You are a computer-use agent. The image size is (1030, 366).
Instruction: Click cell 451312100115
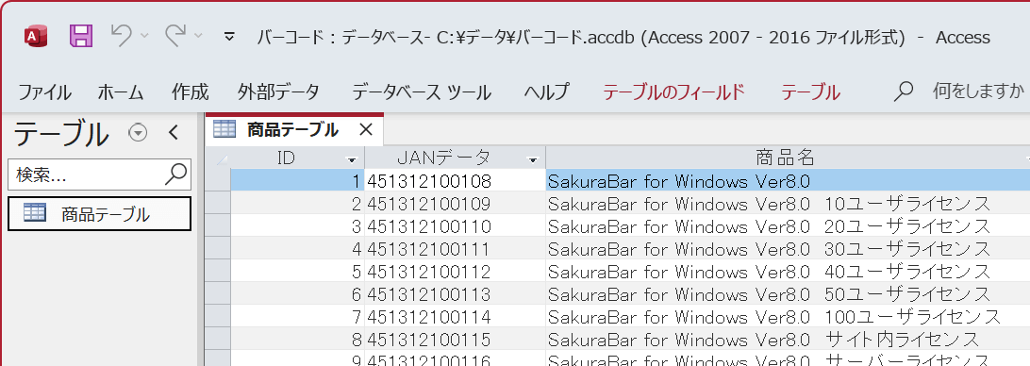click(455, 339)
